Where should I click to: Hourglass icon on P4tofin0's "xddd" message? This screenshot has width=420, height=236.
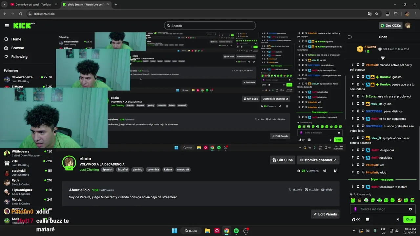click(358, 172)
